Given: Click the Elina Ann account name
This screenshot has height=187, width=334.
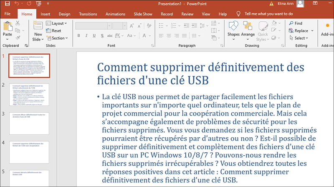Looking at the screenshot, I should (x=286, y=4).
